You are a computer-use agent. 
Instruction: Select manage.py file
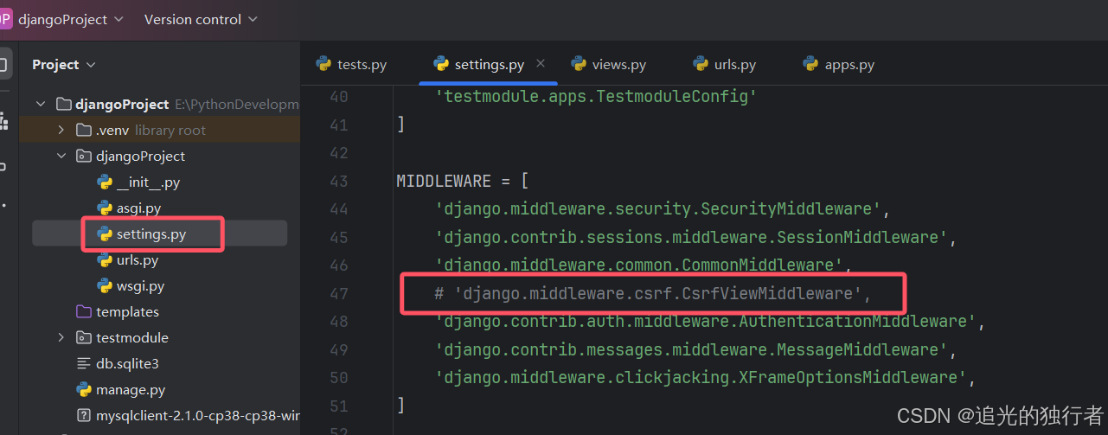point(130,390)
